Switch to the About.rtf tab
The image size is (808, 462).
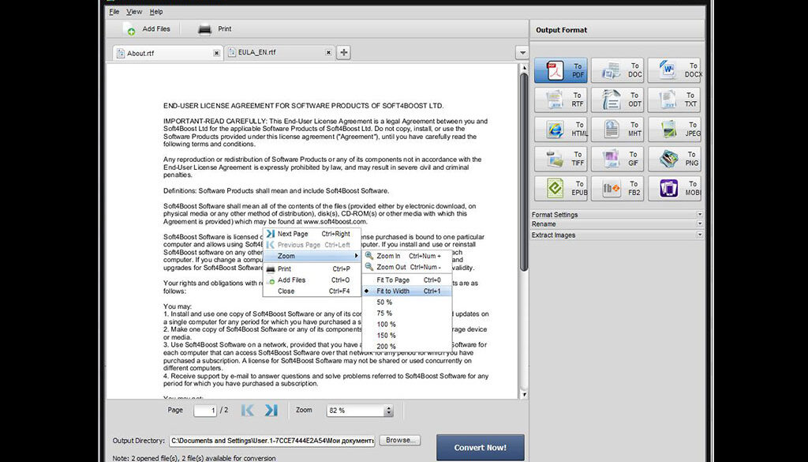tap(168, 53)
